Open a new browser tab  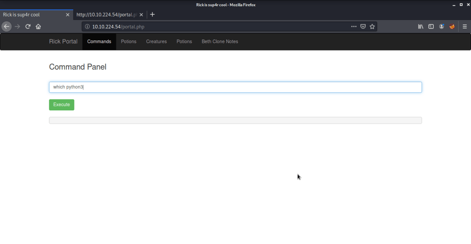152,14
